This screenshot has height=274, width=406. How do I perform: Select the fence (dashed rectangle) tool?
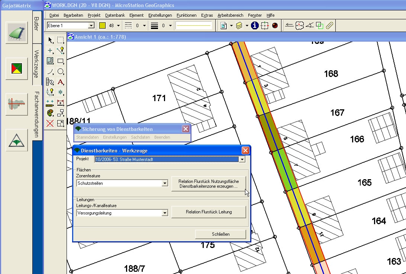coord(61,40)
